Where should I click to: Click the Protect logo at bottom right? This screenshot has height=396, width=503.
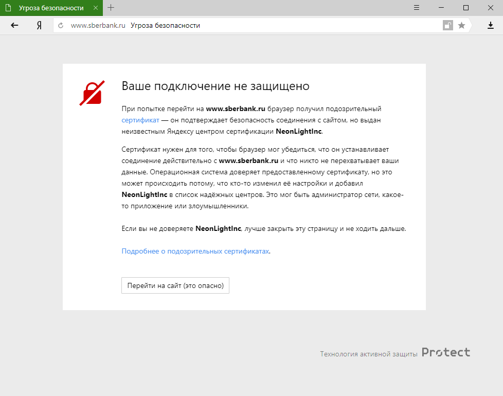445,352
